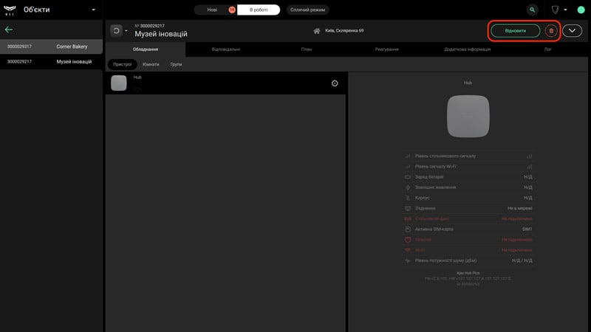Viewport: 591px width, 332px height.
Task: Expand the arrow beside the state icon
Action: pyautogui.click(x=126, y=31)
